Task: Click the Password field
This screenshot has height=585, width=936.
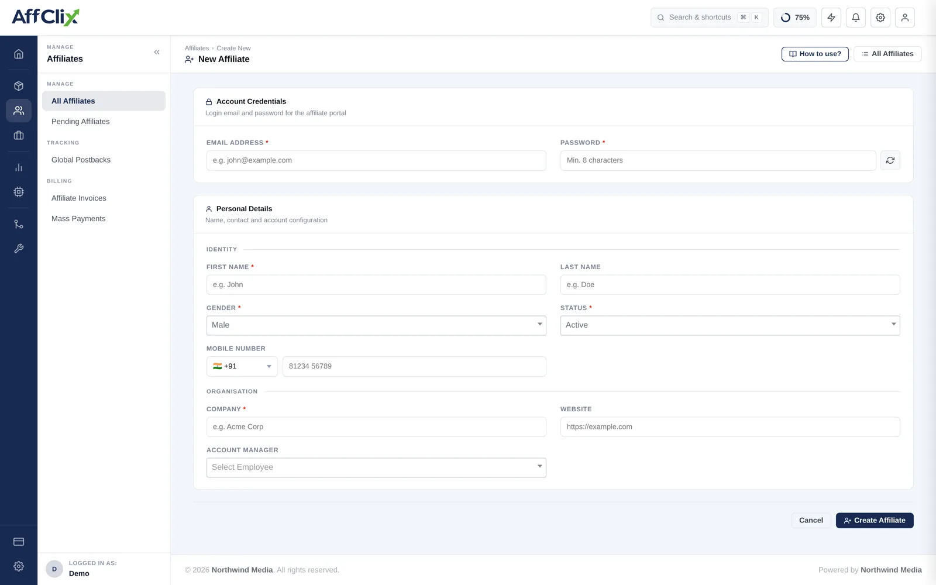Action: tap(718, 160)
